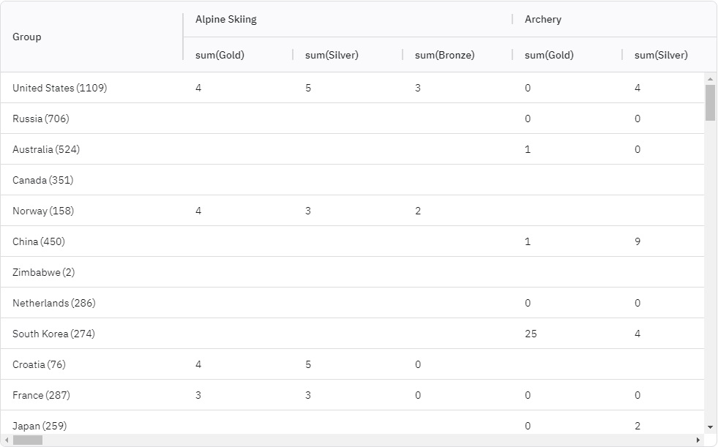Click China Archery gold value 1

pos(528,241)
